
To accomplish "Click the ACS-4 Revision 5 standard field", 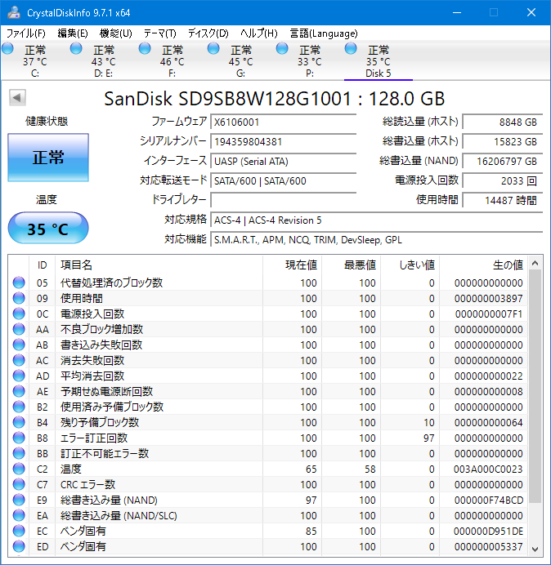I will [376, 220].
